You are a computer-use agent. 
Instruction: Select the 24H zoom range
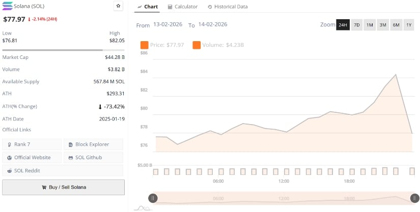[x=343, y=25]
